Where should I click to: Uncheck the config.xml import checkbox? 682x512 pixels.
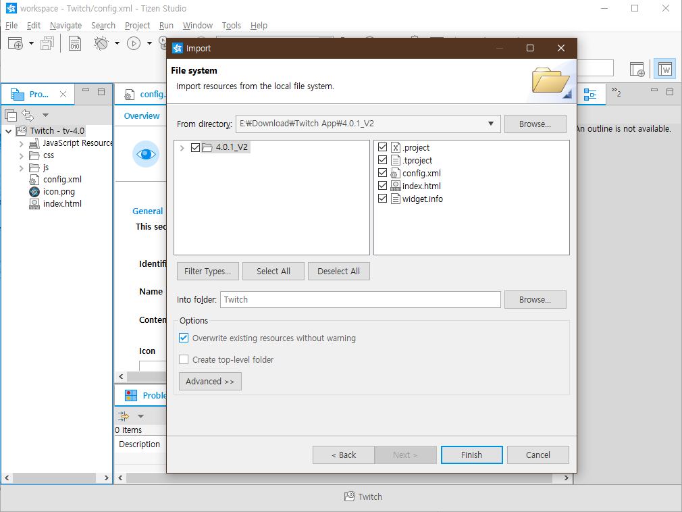pos(382,173)
